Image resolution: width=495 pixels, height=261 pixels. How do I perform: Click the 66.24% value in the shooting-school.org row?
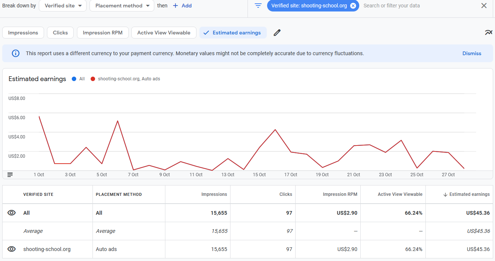pos(414,249)
